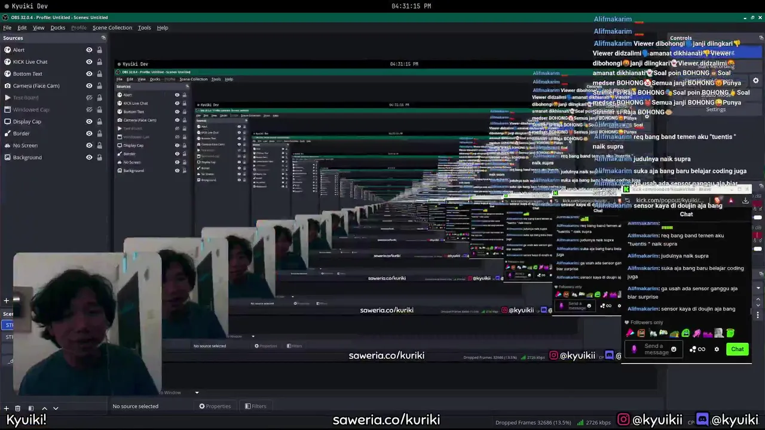Hide the Background source
Viewport: 765px width, 430px height.
[89, 157]
